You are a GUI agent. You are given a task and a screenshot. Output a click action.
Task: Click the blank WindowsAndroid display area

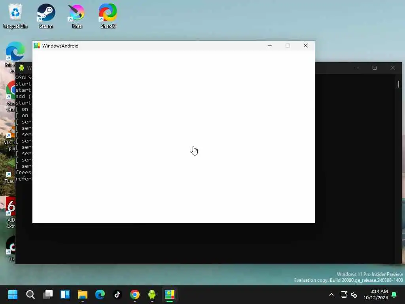(x=174, y=137)
